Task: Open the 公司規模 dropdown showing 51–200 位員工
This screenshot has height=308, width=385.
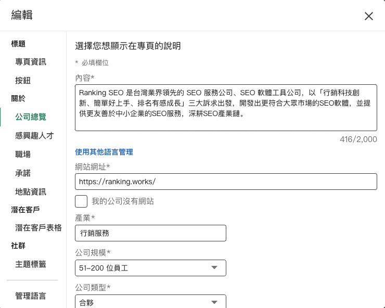Action: [x=150, y=268]
